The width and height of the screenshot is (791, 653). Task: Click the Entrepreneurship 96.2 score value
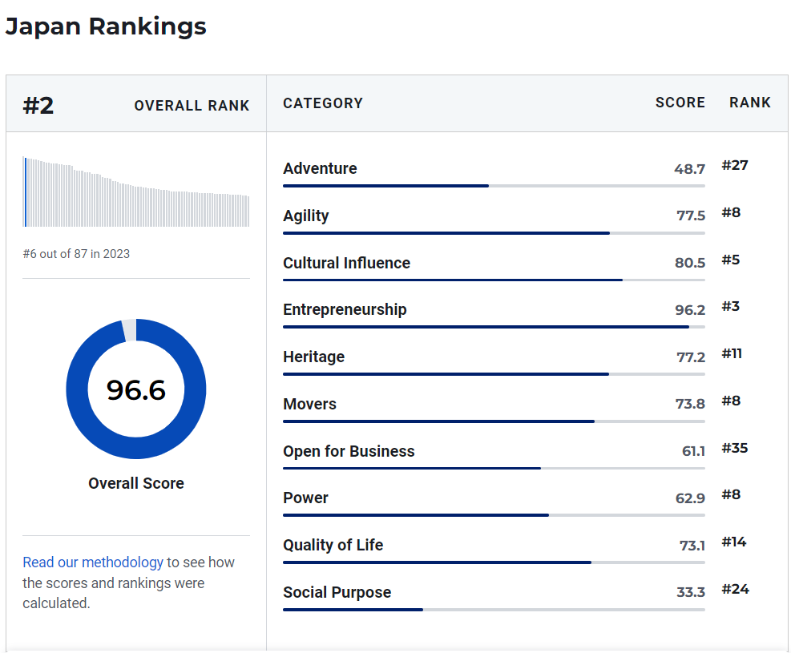click(689, 310)
